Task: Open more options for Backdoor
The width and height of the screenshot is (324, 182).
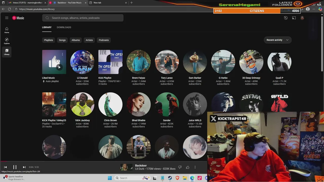Action: (x=195, y=167)
